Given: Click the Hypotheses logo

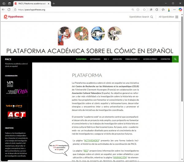Looking at the screenshot, I should coord(13,17).
